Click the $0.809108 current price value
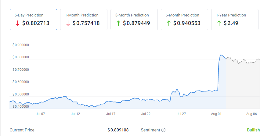264x136 pixels. 118,130
